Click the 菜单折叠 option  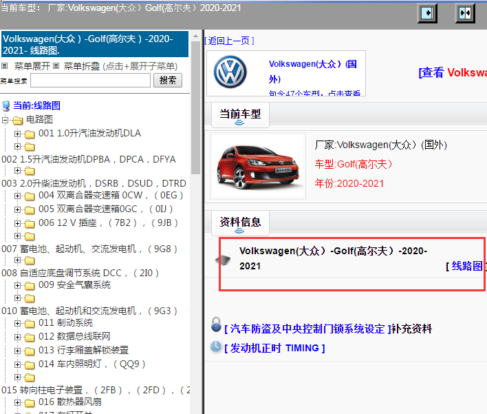82,66
